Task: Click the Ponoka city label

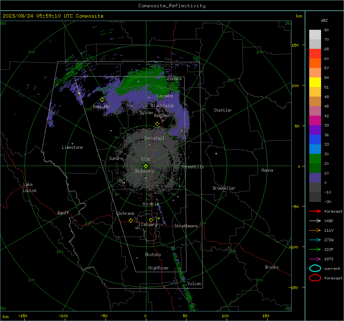Action: [174, 79]
